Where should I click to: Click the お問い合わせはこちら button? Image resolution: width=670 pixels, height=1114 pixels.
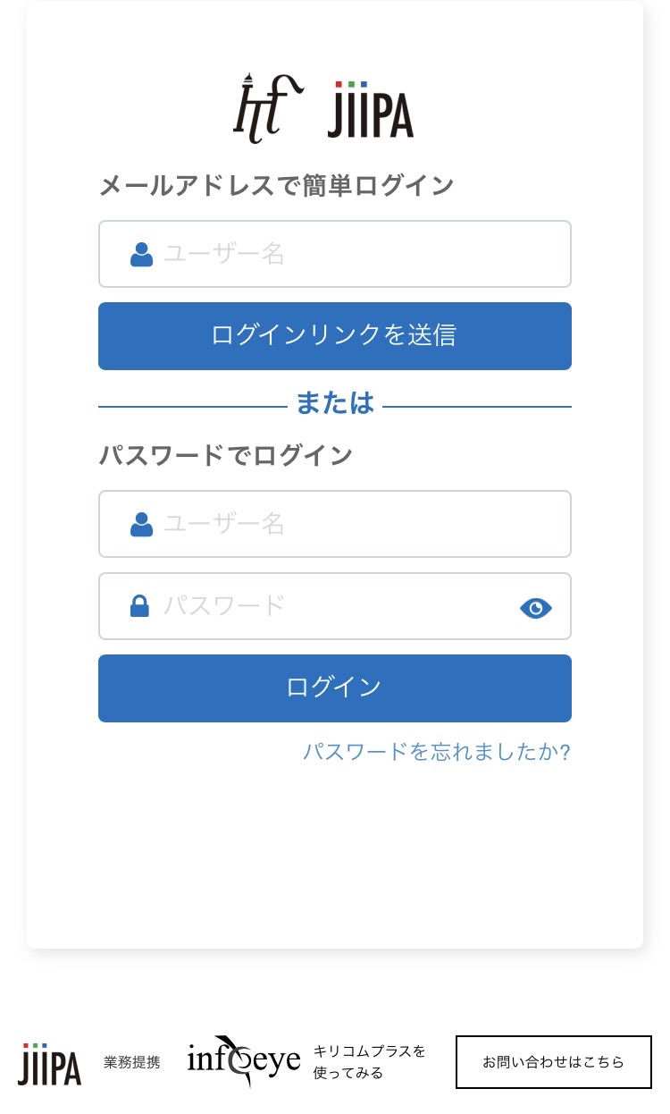pyautogui.click(x=553, y=1062)
